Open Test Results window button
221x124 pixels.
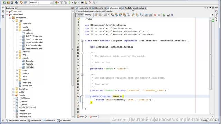(35, 121)
